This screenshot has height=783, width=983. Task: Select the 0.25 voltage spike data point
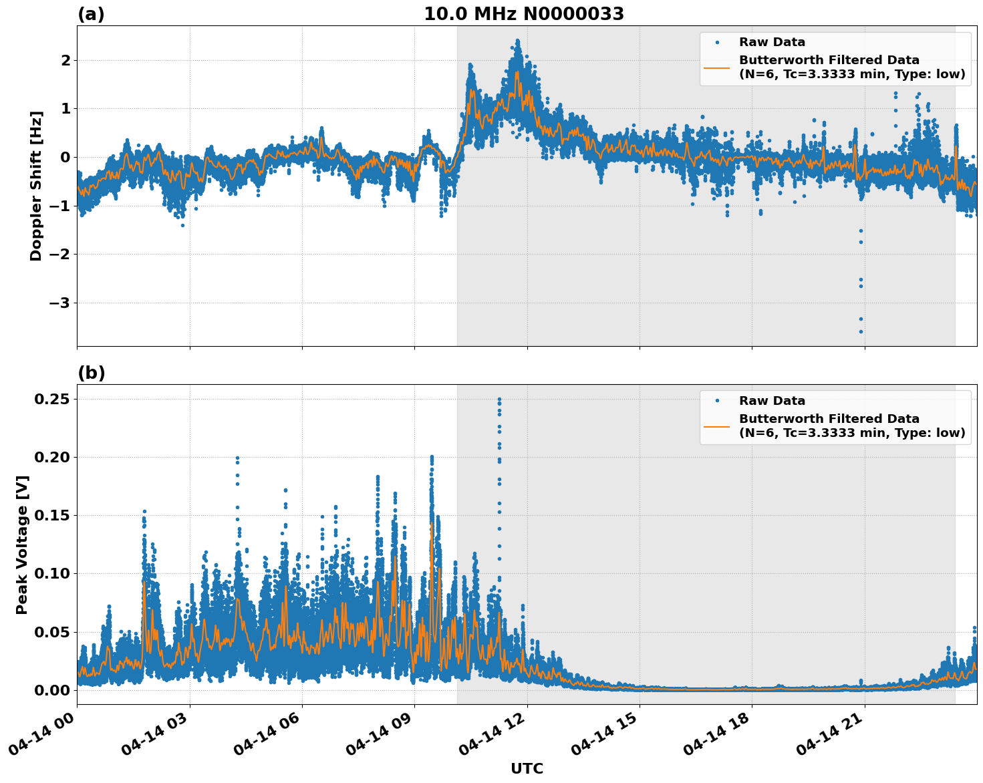click(499, 398)
